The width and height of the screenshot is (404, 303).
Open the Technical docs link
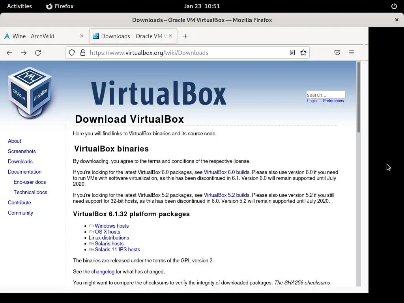(x=30, y=193)
